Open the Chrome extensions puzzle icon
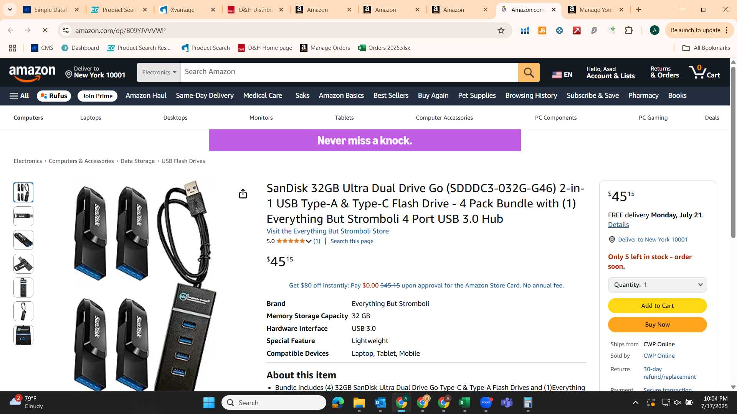The image size is (737, 414). (x=629, y=30)
